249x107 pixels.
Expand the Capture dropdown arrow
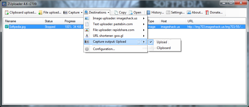(82, 12)
